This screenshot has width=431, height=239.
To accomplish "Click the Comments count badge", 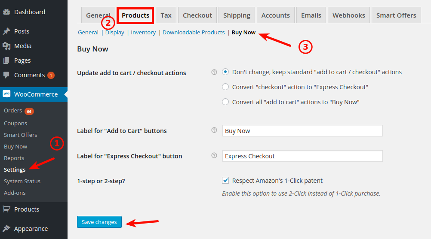I will click(x=51, y=75).
